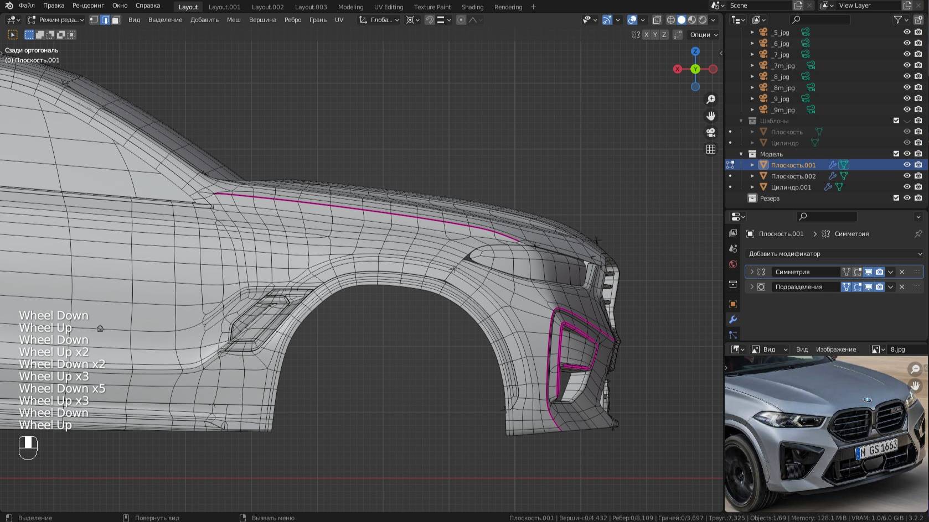Open Modifier Properties with the wrench icon

732,320
